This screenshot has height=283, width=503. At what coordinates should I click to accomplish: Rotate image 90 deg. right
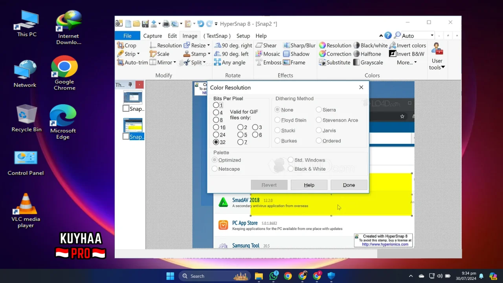tap(233, 46)
